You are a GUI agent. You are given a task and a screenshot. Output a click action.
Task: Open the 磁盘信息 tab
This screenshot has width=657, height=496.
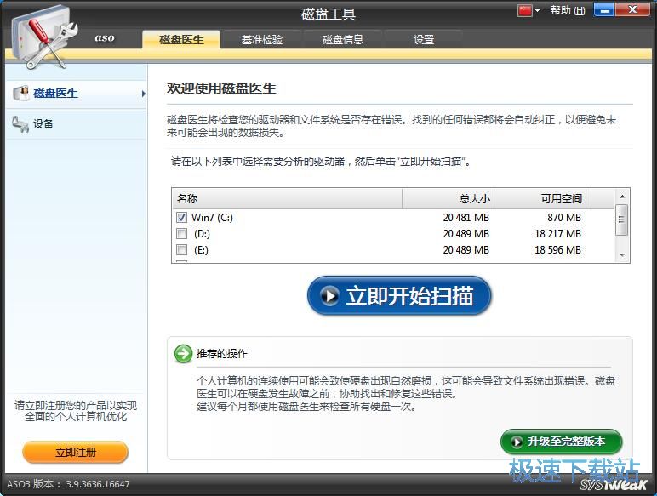[342, 39]
